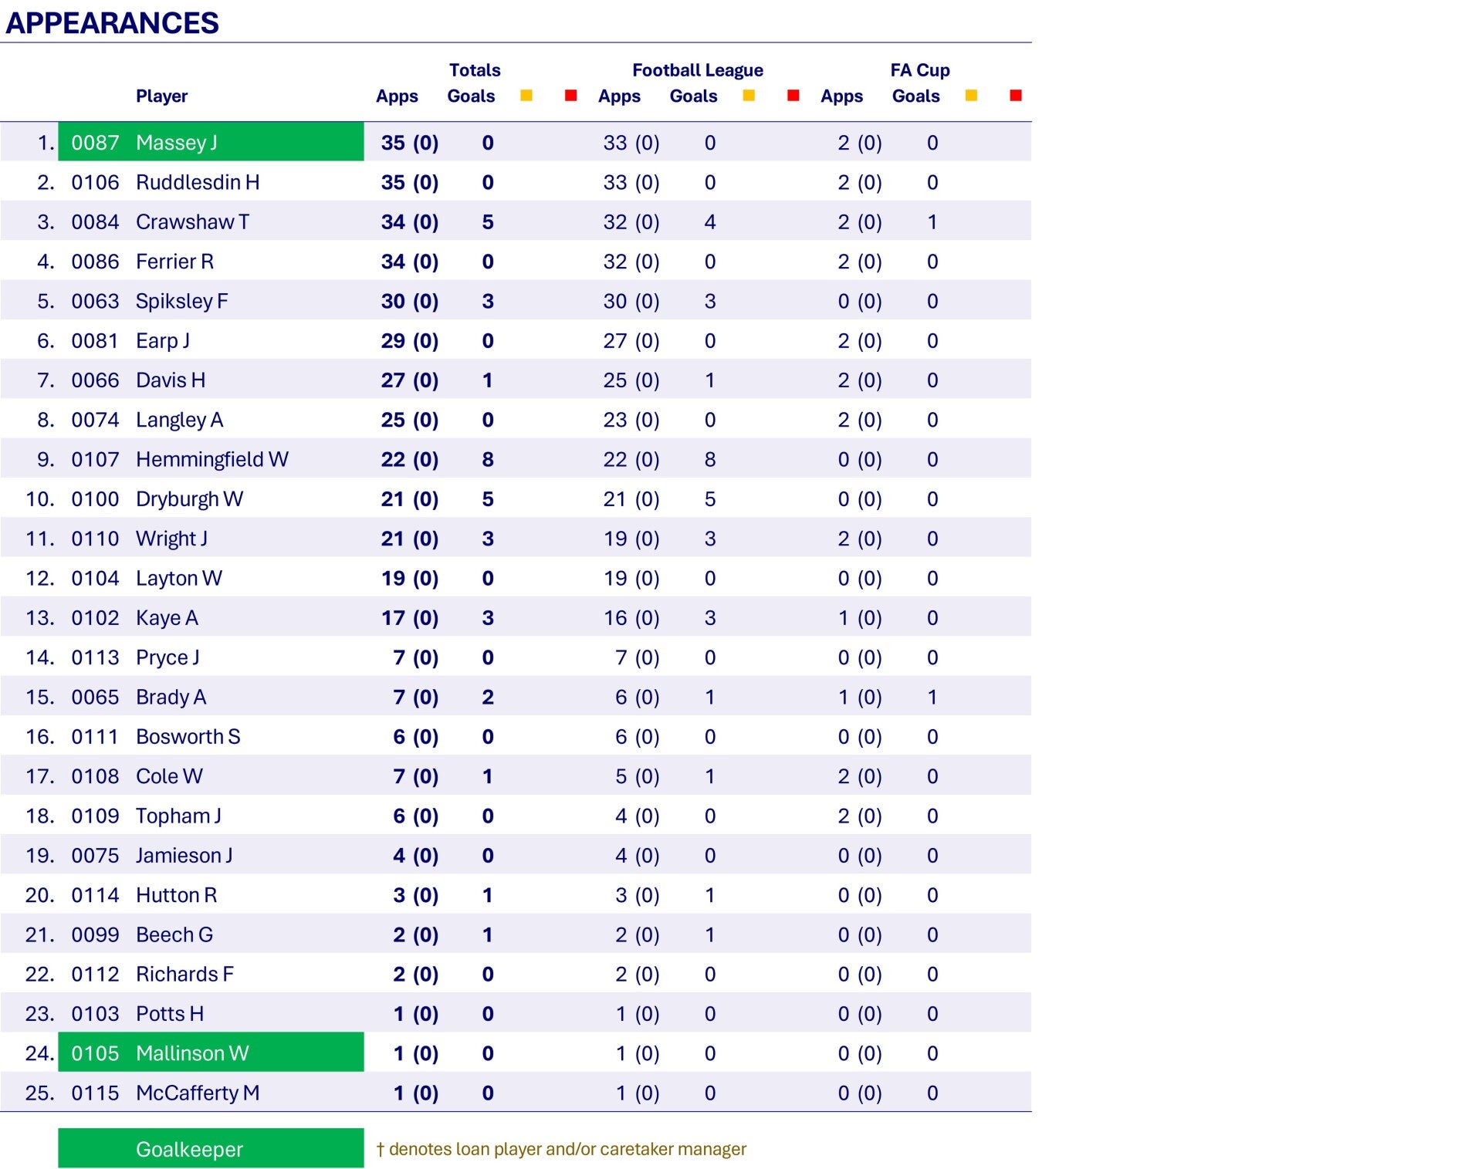Click the APPEARANCES section title

tap(113, 23)
